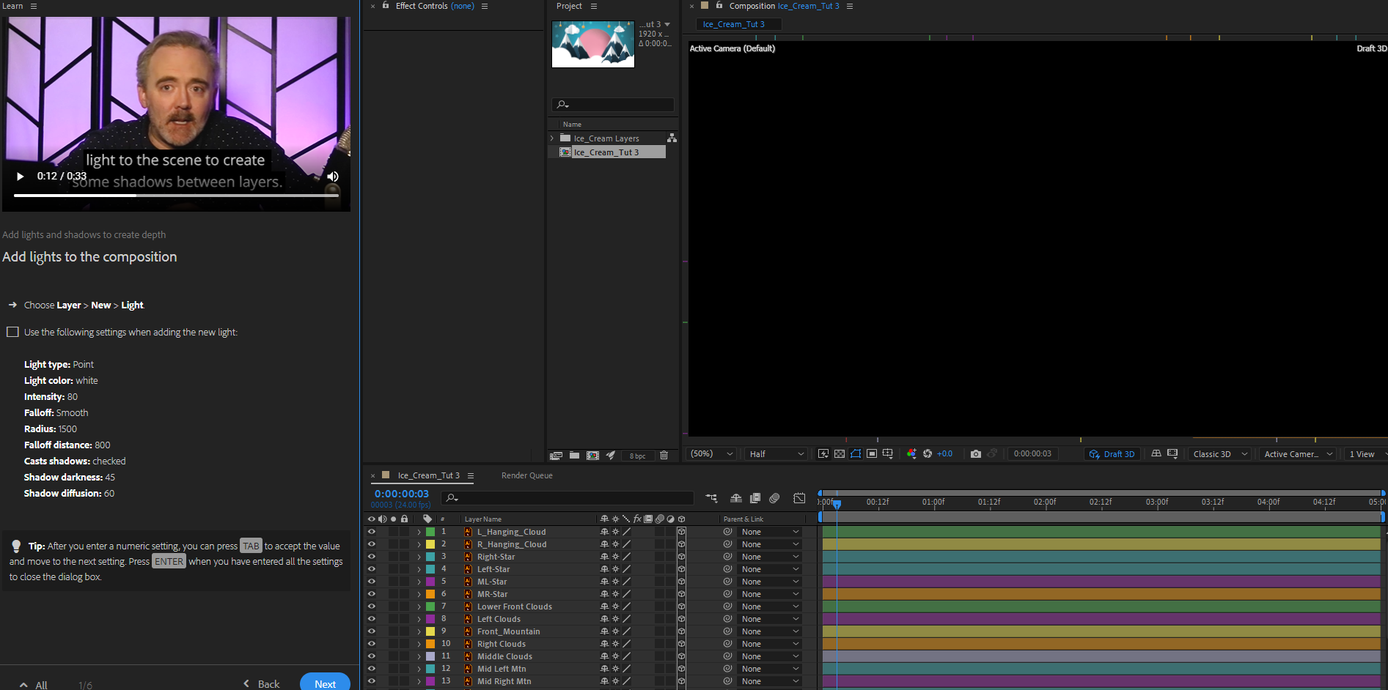Image resolution: width=1388 pixels, height=690 pixels.
Task: Switch to the Render Queue tab
Action: coord(526,475)
